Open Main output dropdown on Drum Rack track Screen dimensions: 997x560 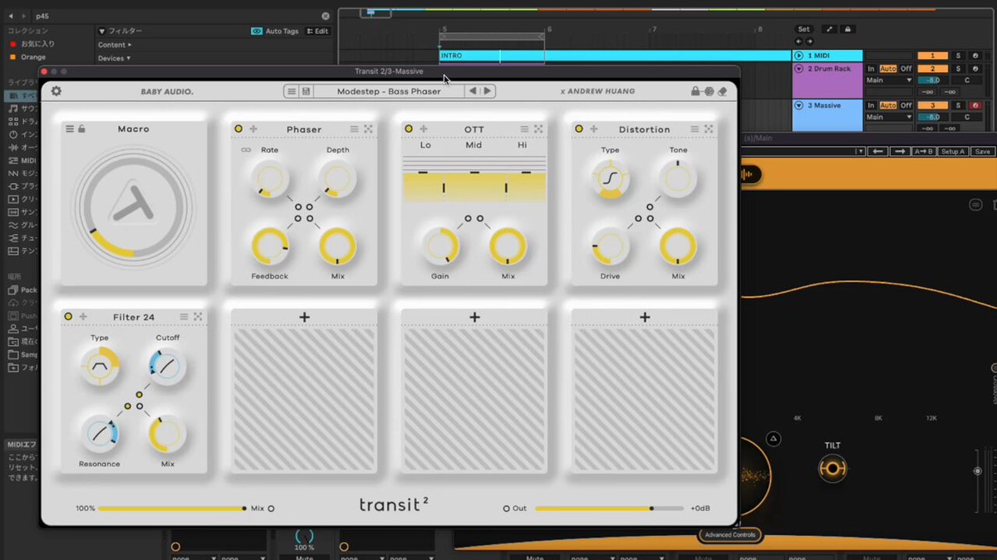click(889, 80)
